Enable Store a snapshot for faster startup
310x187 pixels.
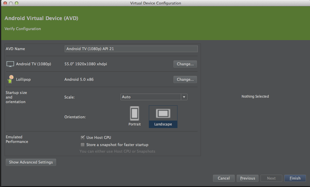click(x=83, y=145)
